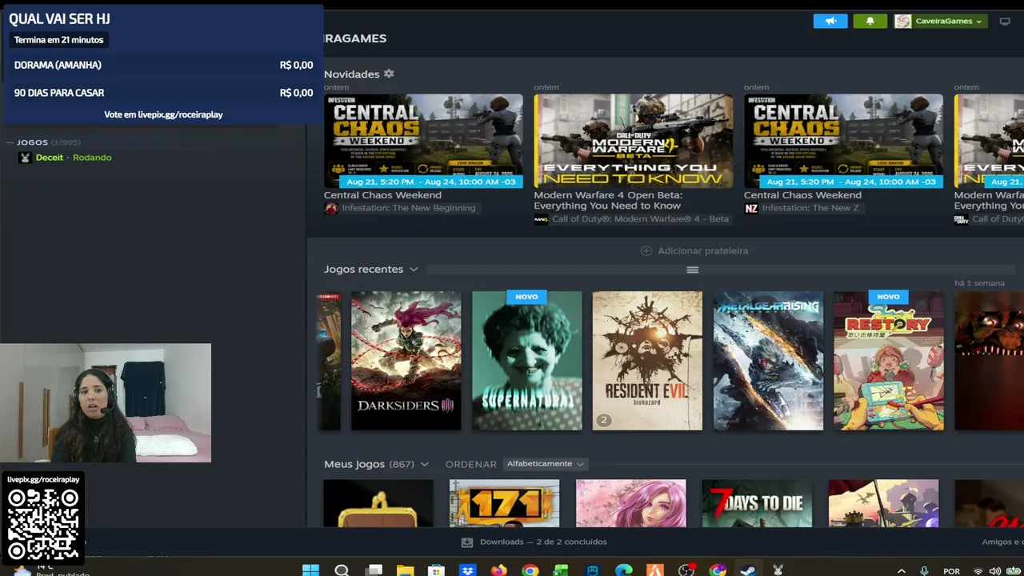Select Deceit - Rodando in the library list
Screen dimensions: 1024x576
pyautogui.click(x=73, y=158)
